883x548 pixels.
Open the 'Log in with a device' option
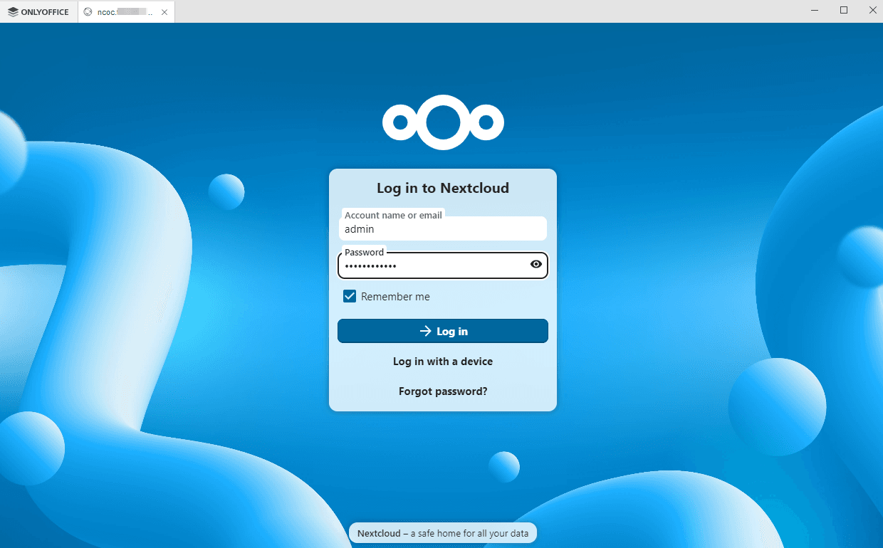(x=442, y=361)
